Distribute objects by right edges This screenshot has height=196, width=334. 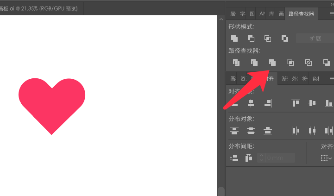click(x=329, y=131)
